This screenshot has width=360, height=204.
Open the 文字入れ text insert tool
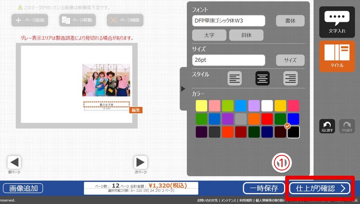337,22
